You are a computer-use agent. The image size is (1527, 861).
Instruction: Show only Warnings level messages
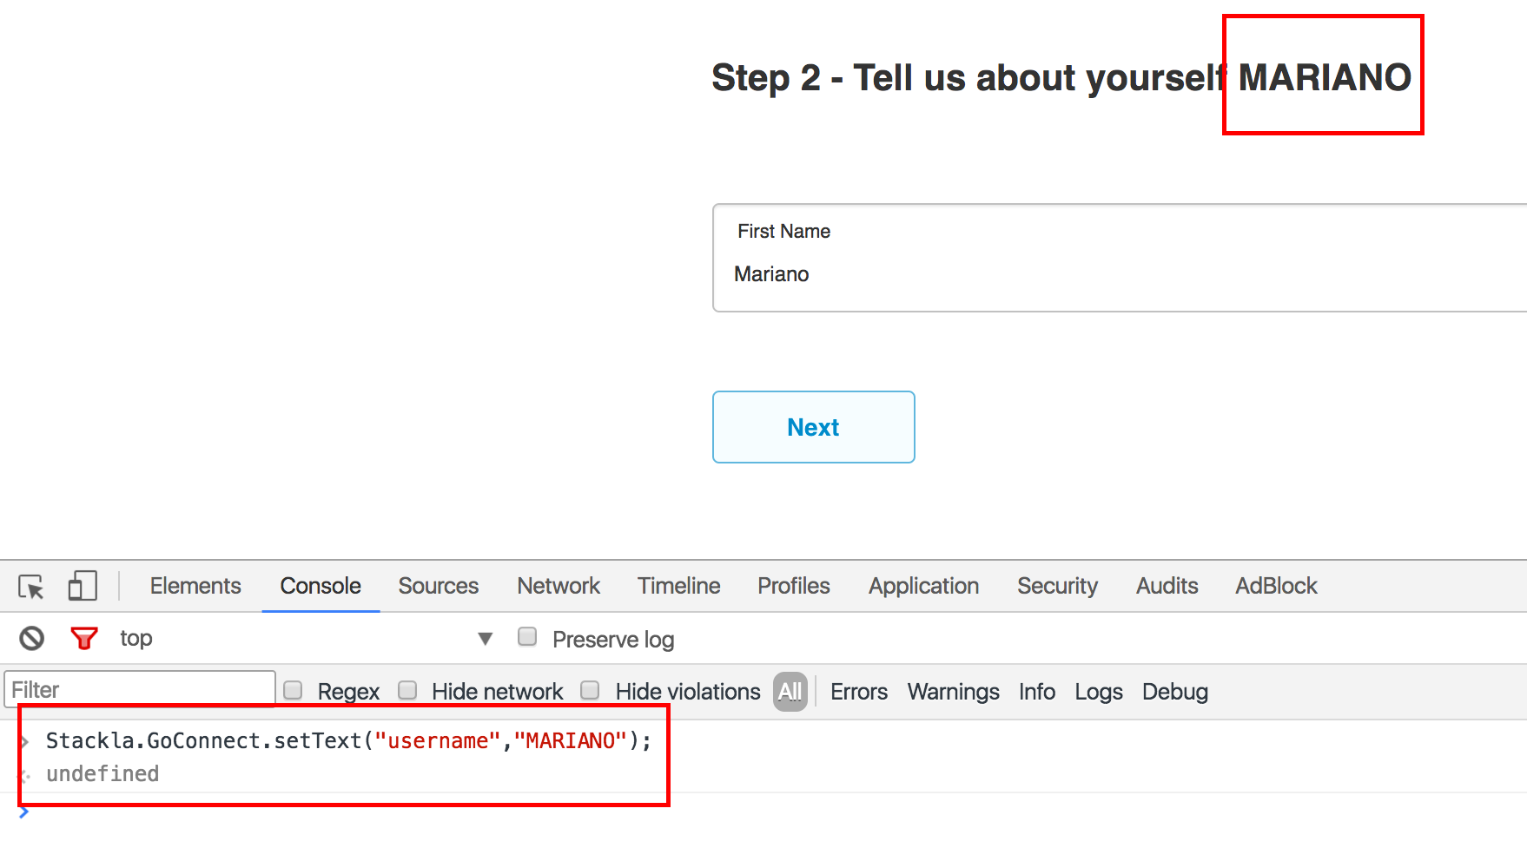pos(953,692)
